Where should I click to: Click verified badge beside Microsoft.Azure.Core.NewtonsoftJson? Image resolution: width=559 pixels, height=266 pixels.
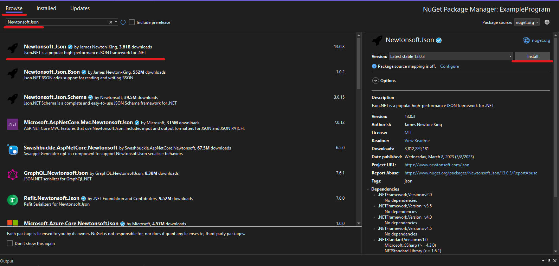(122, 224)
